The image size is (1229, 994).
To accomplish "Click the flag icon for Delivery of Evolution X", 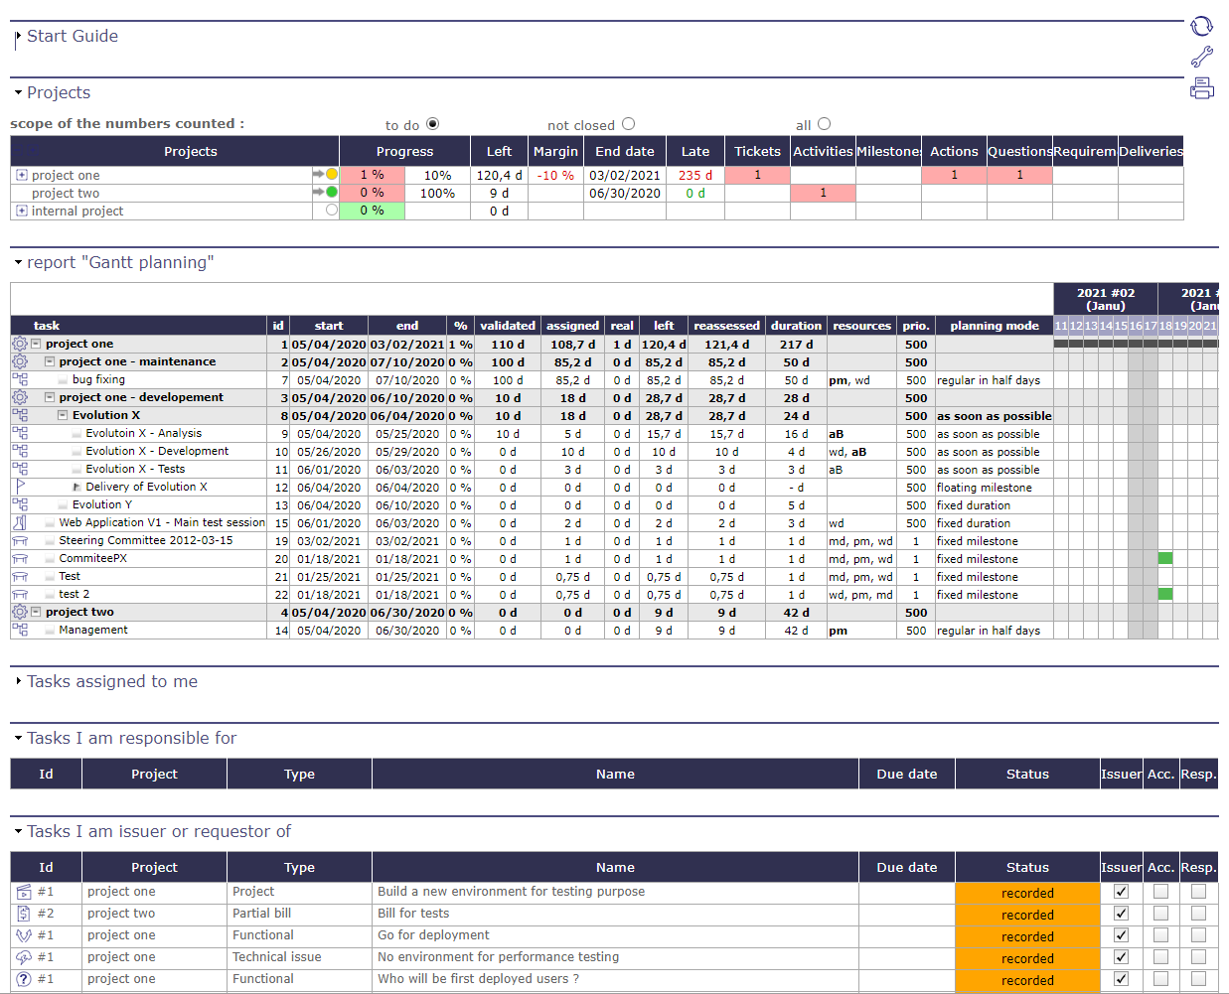I will click(x=19, y=487).
